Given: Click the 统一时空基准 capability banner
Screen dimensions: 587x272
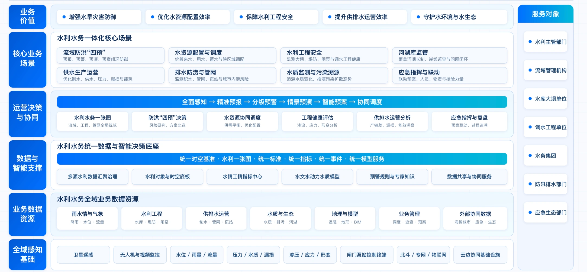Looking at the screenshot, I should [x=282, y=159].
